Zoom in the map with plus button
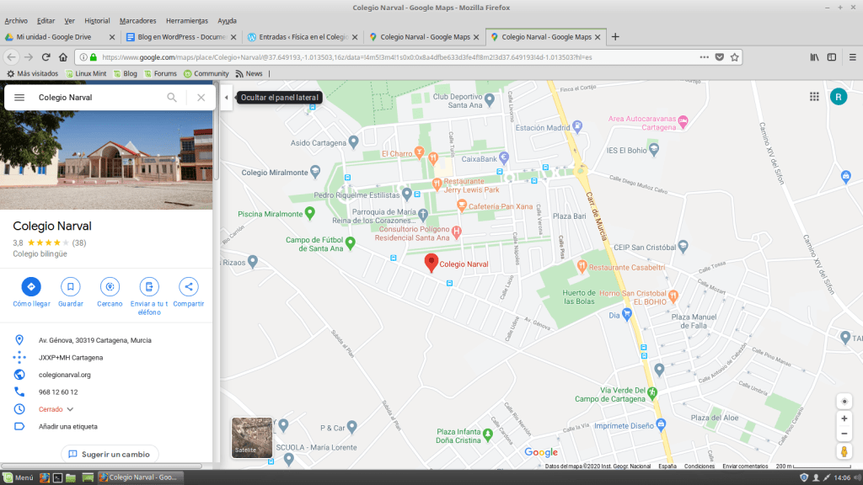Image resolution: width=863 pixels, height=485 pixels. point(844,418)
